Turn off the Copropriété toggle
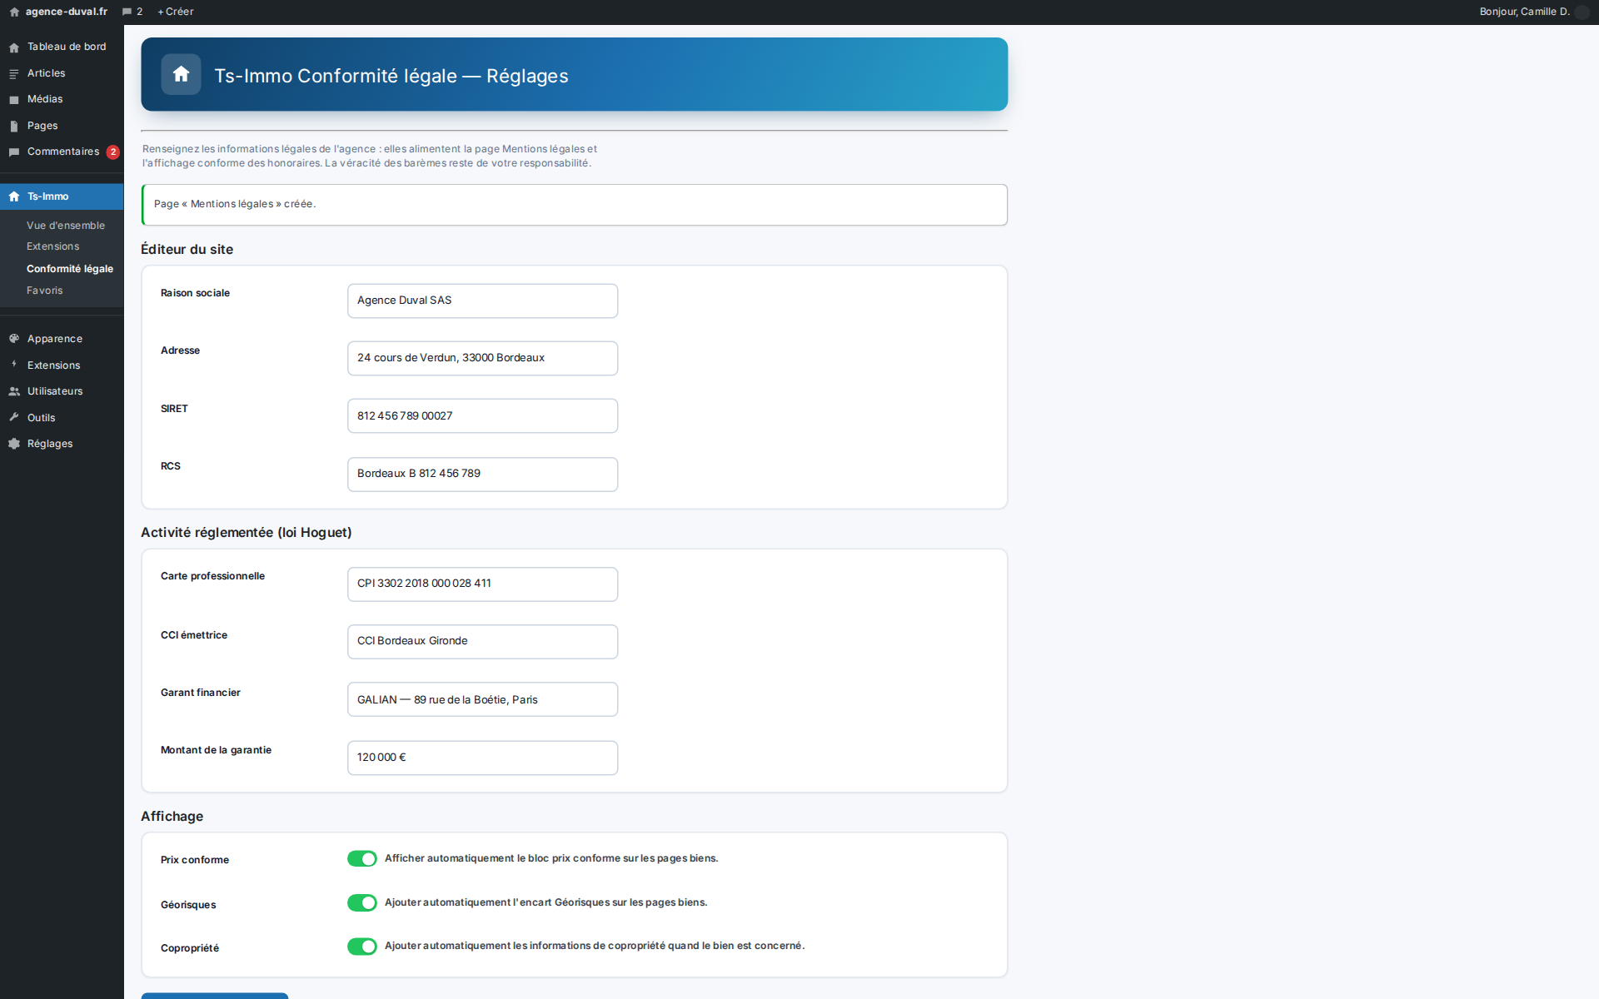1599x999 pixels. 362,947
